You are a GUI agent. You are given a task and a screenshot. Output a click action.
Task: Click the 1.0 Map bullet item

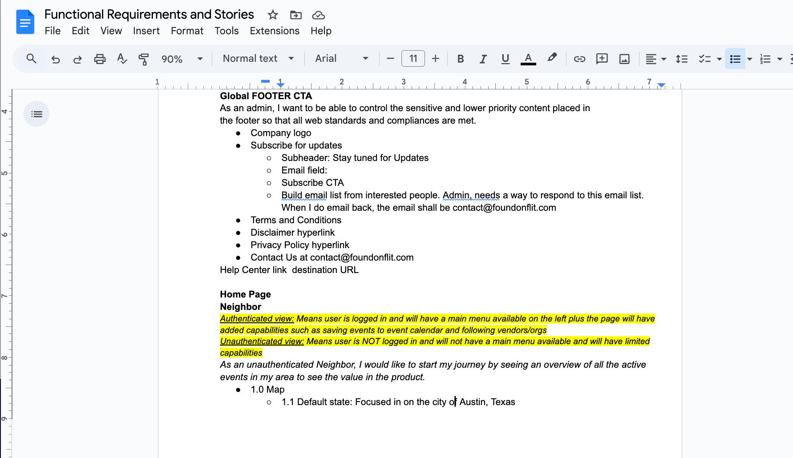point(267,390)
